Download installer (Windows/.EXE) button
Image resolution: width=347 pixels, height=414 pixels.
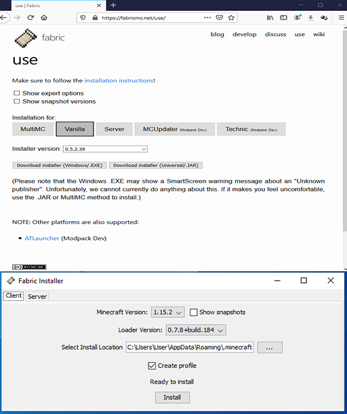pos(60,165)
